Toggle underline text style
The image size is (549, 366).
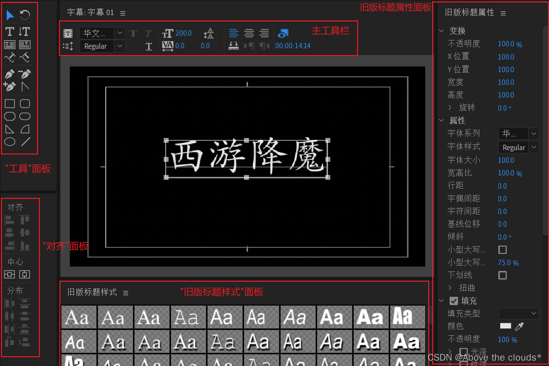[149, 46]
